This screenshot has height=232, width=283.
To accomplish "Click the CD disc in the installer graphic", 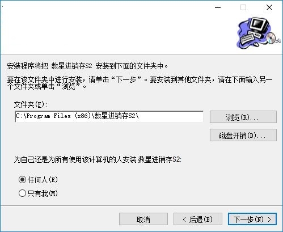I will [271, 37].
